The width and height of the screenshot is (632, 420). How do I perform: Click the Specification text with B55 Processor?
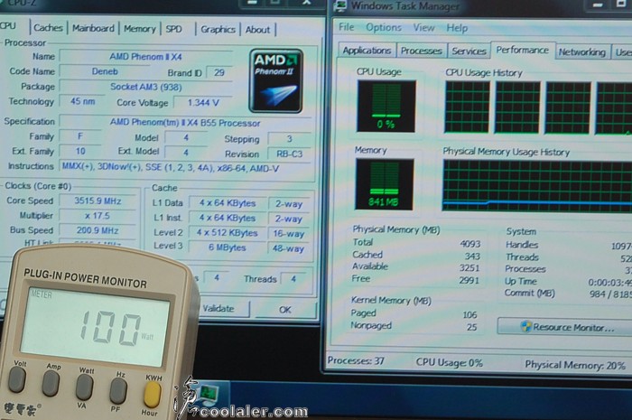coord(185,123)
